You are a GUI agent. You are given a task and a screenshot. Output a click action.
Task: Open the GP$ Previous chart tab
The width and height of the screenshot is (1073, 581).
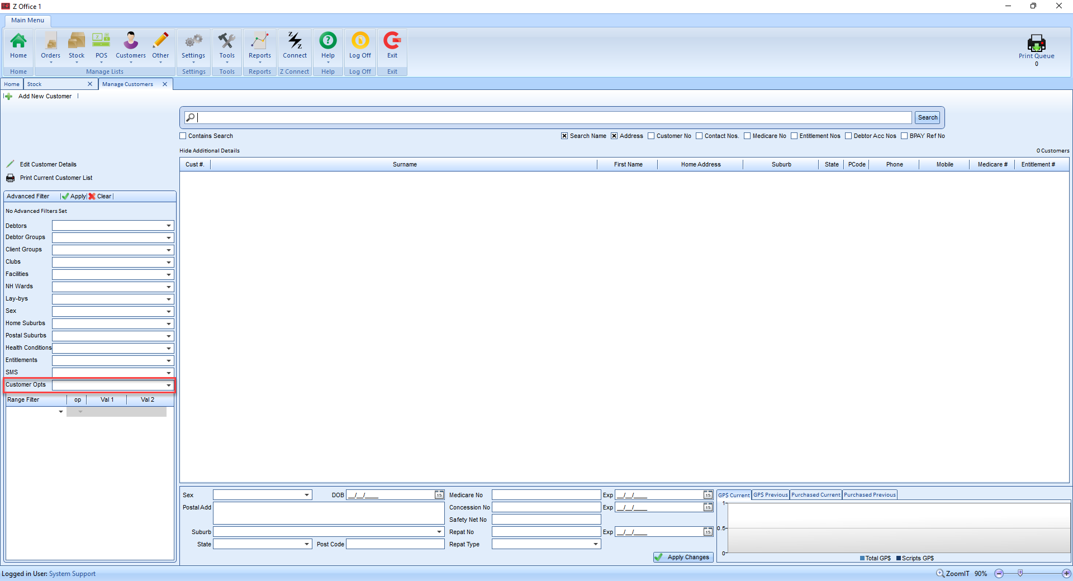coord(770,495)
